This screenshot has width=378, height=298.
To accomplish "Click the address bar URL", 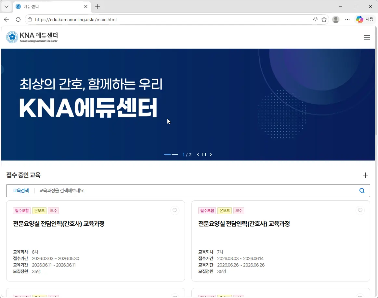I will (x=76, y=19).
